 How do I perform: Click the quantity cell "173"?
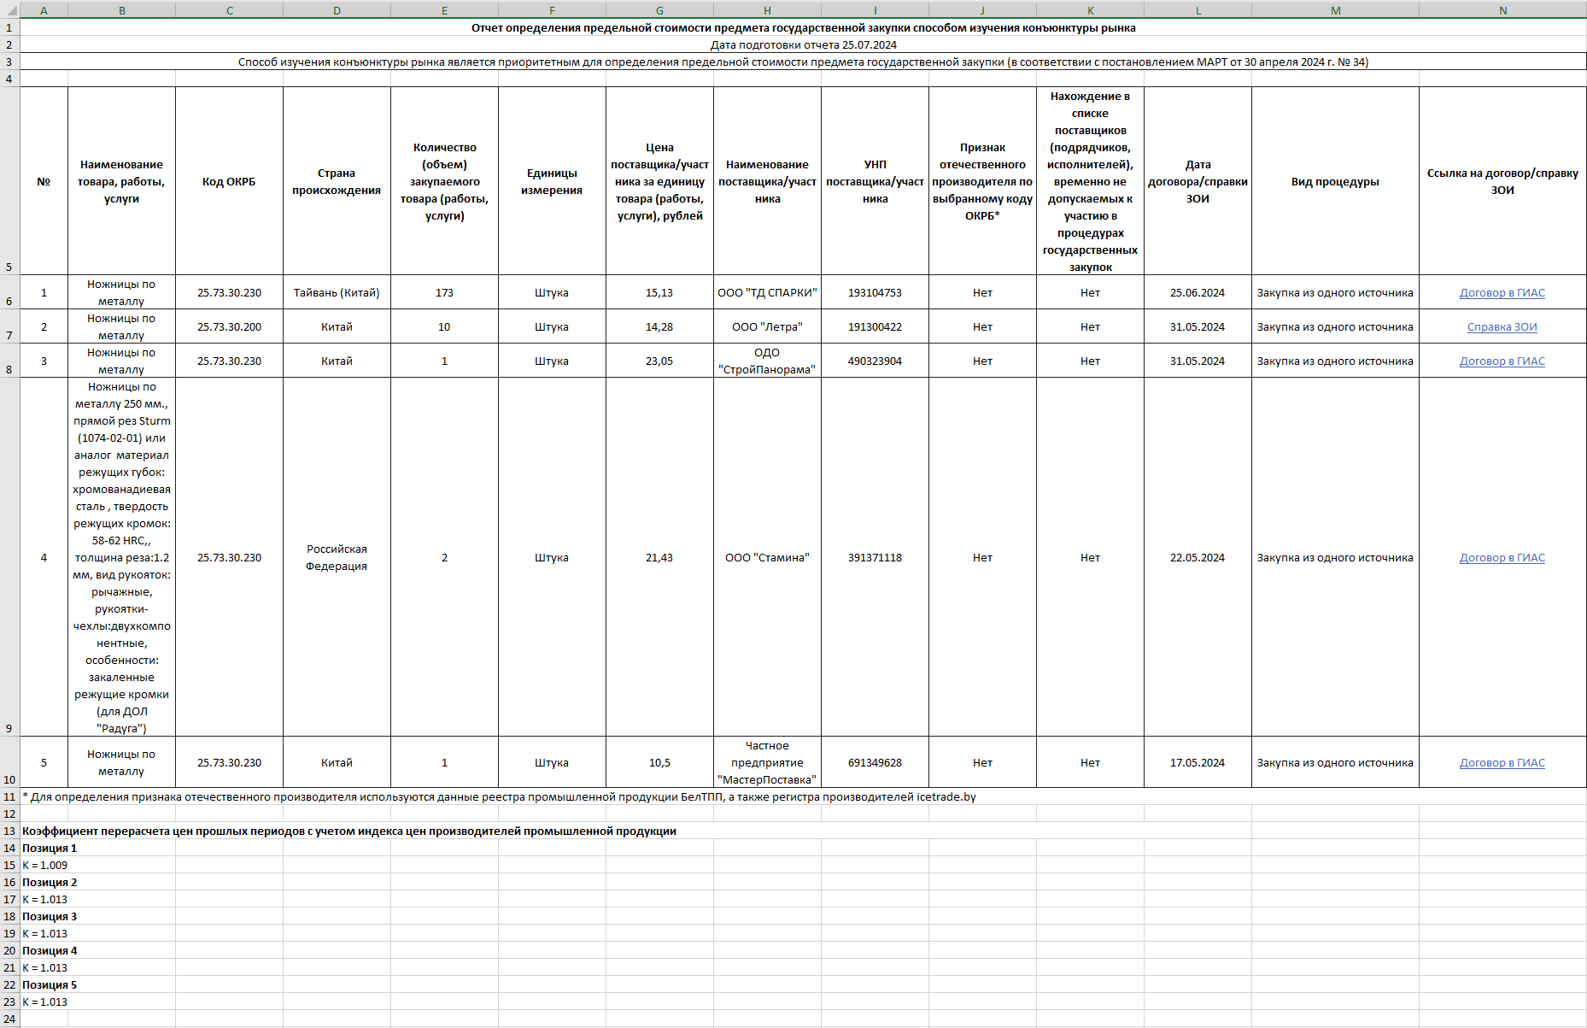444,292
